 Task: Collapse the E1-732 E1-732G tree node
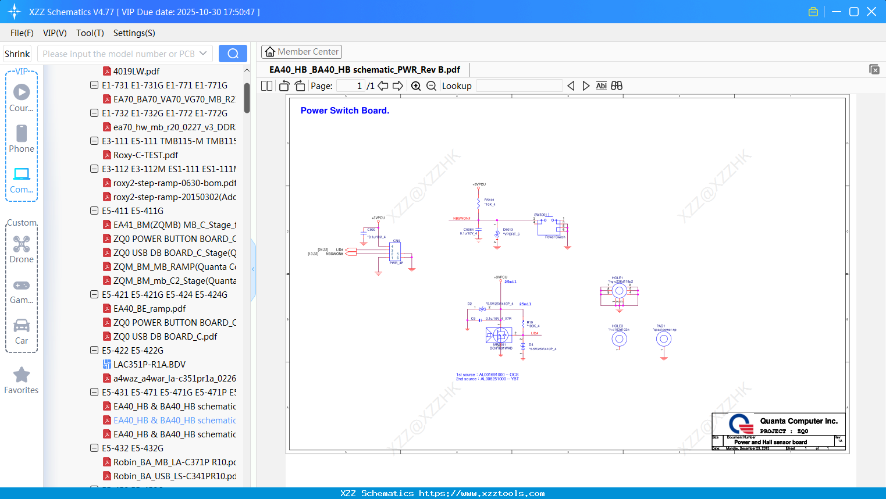94,113
